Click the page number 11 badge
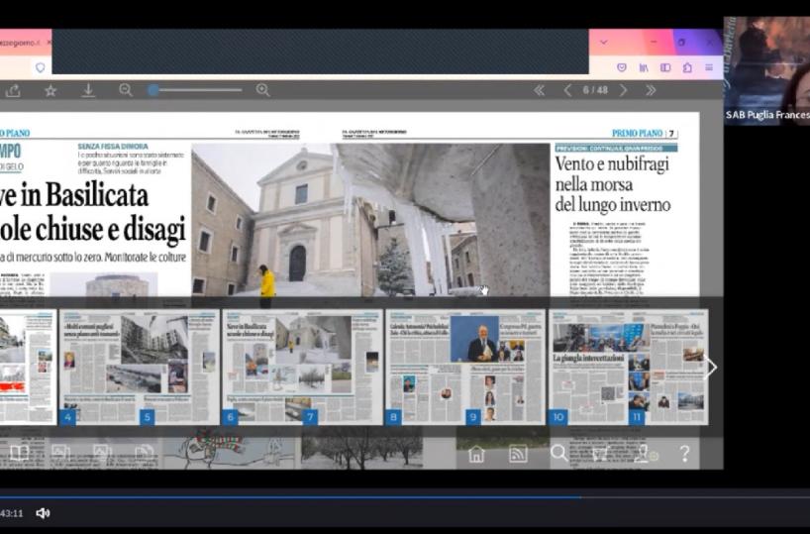 click(637, 417)
